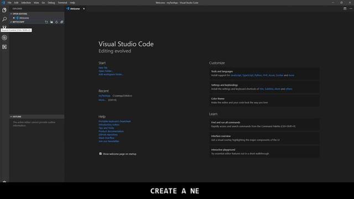Open Stack Overflow link
This screenshot has height=199, width=354.
[106, 138]
